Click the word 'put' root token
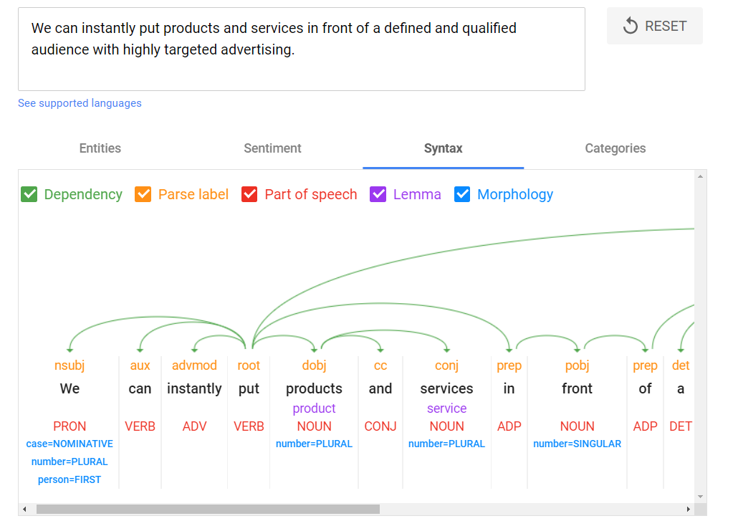The image size is (733, 521). coord(249,388)
